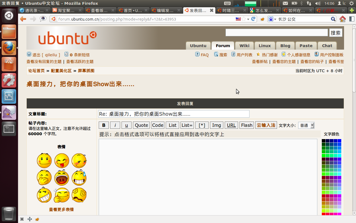
Task: Click the grey forward navigation arrow
Action: (33, 19)
